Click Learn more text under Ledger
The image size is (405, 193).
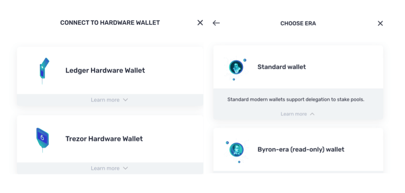105,100
